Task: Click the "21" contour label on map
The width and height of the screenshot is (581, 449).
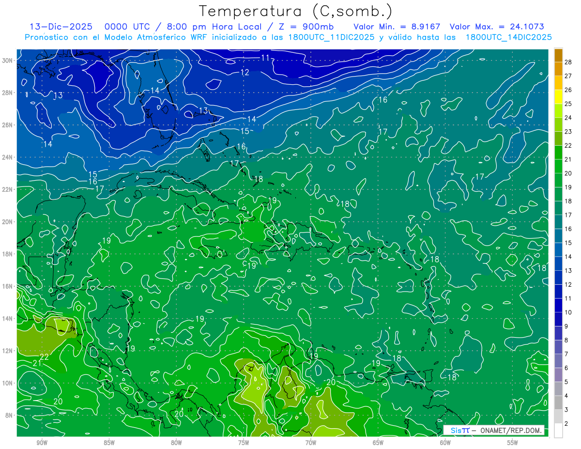Action: tap(38, 363)
